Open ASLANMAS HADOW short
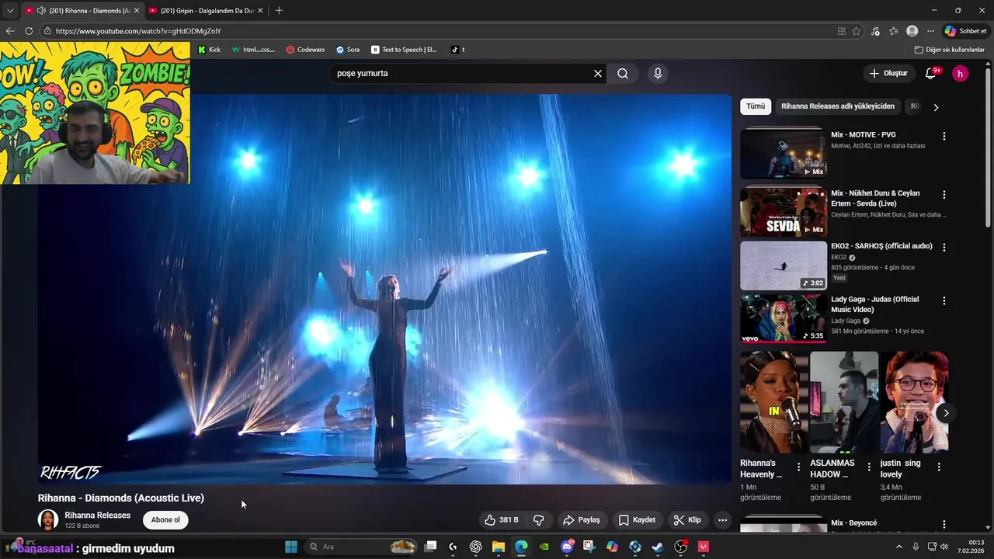The image size is (994, 559). coord(844,402)
